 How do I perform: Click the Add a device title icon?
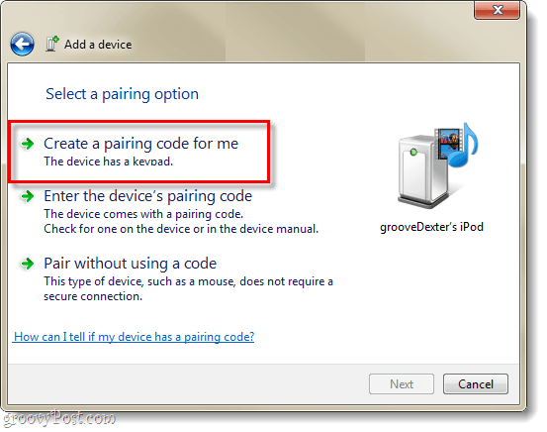pyautogui.click(x=52, y=44)
